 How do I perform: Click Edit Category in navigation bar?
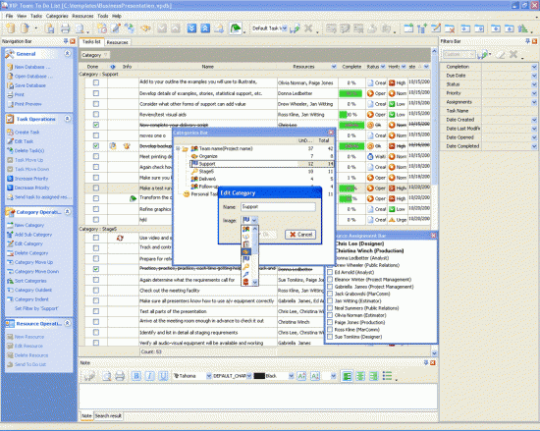[28, 243]
